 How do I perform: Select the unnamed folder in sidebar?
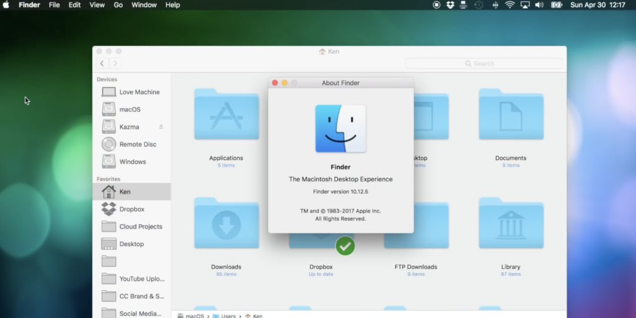[x=132, y=261]
